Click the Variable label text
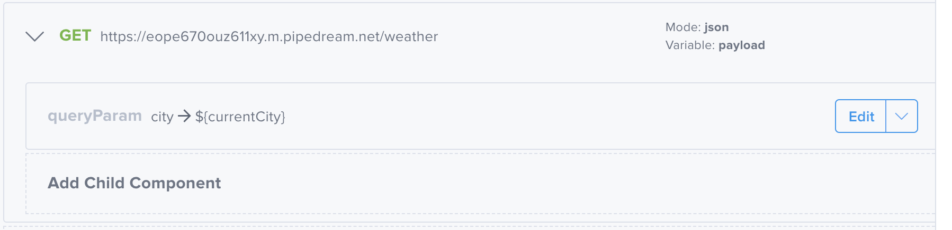The image size is (952, 230). tap(690, 45)
